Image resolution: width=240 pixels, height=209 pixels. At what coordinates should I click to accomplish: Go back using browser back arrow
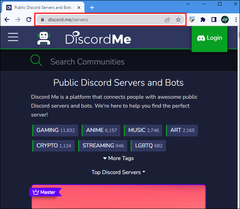[7, 20]
